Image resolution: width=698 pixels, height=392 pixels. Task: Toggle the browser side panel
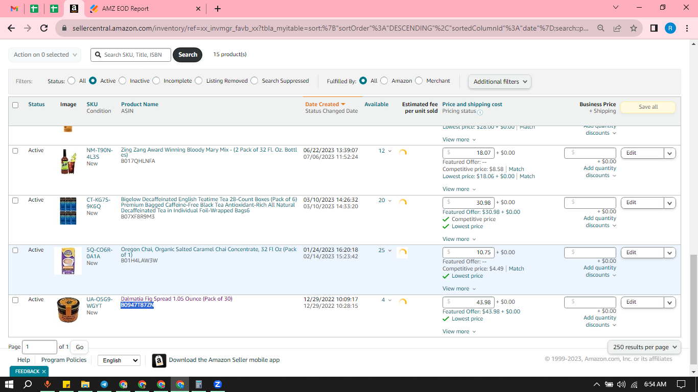click(654, 28)
